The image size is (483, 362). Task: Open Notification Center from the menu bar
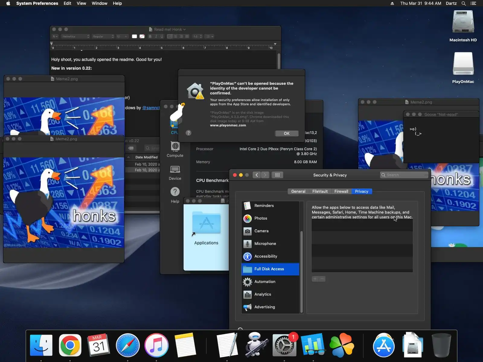click(x=473, y=3)
